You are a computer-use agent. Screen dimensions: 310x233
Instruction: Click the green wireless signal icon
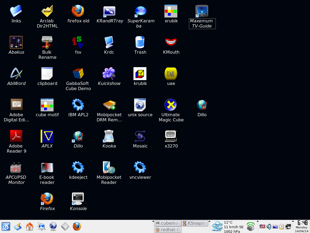[x=251, y=227]
